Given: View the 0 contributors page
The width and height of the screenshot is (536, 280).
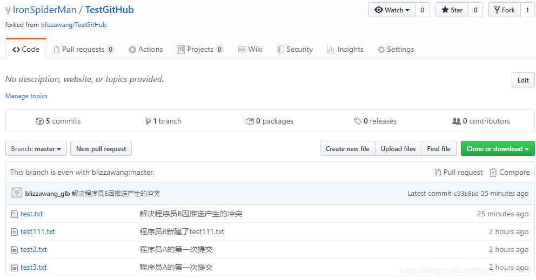Looking at the screenshot, I should pyautogui.click(x=481, y=121).
